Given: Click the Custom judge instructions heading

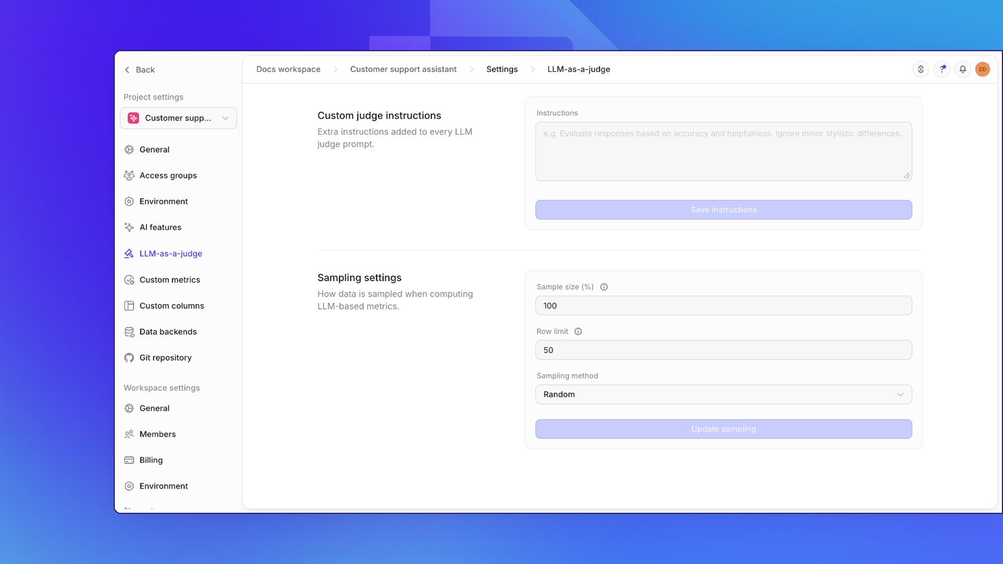Looking at the screenshot, I should [x=379, y=115].
